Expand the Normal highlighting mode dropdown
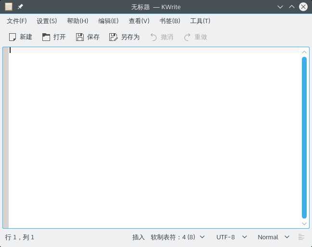 pyautogui.click(x=273, y=237)
